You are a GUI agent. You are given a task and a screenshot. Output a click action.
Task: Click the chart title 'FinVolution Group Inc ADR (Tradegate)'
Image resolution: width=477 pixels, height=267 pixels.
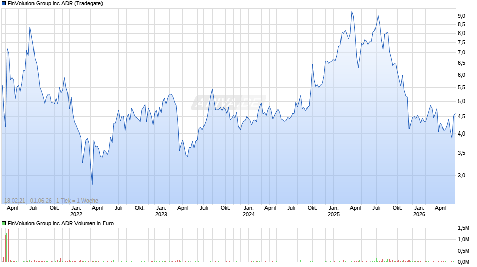coord(55,4)
